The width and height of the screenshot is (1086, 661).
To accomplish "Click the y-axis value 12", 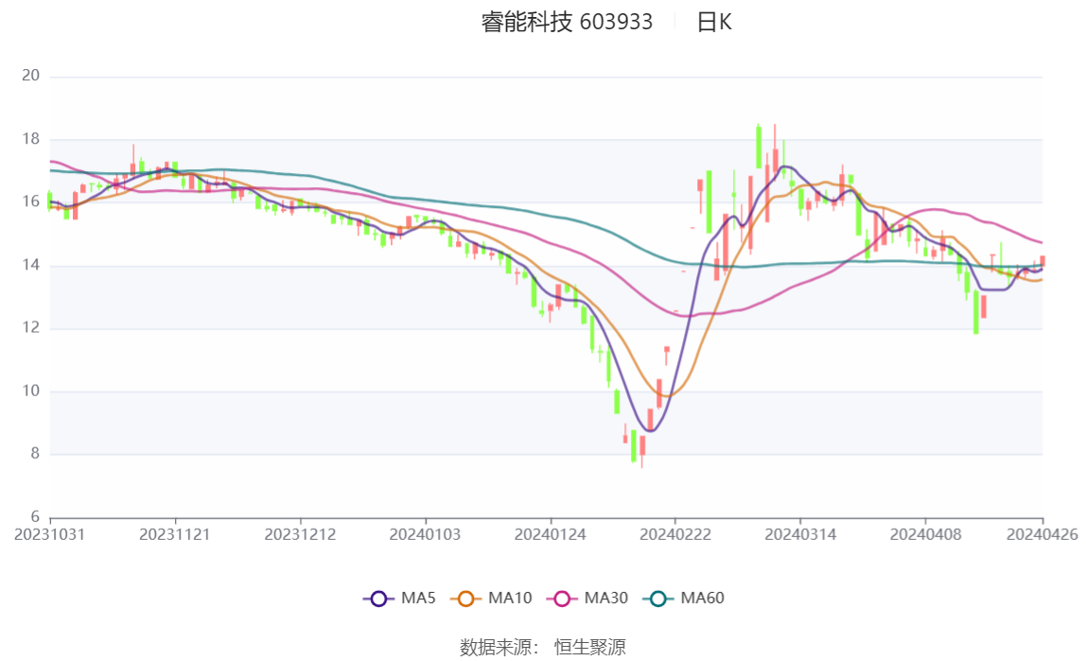I will pyautogui.click(x=30, y=327).
